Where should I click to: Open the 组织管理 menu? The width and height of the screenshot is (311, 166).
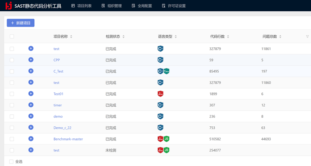click(111, 6)
